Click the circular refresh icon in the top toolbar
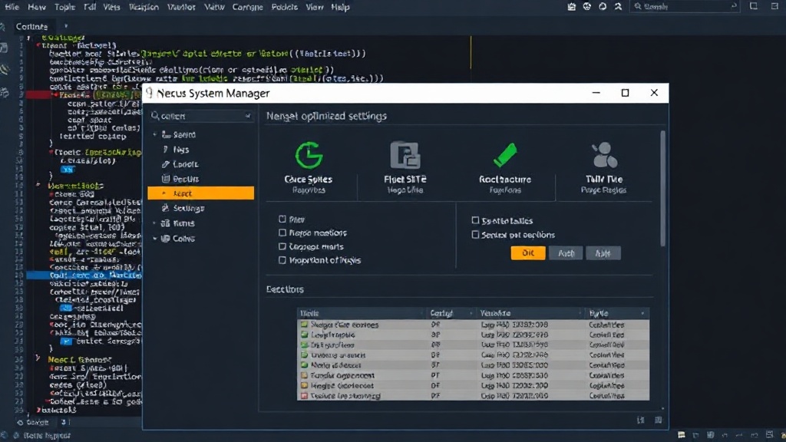 pyautogui.click(x=603, y=6)
